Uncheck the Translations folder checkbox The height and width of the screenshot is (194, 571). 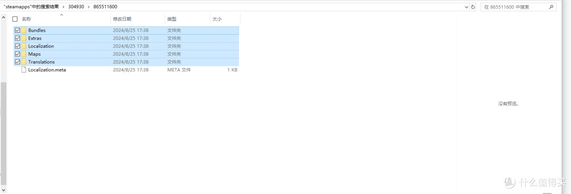[17, 62]
